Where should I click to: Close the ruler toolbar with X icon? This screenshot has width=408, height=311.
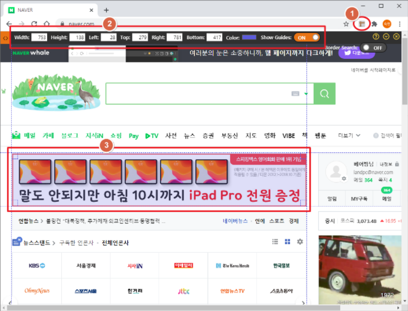tap(396, 36)
